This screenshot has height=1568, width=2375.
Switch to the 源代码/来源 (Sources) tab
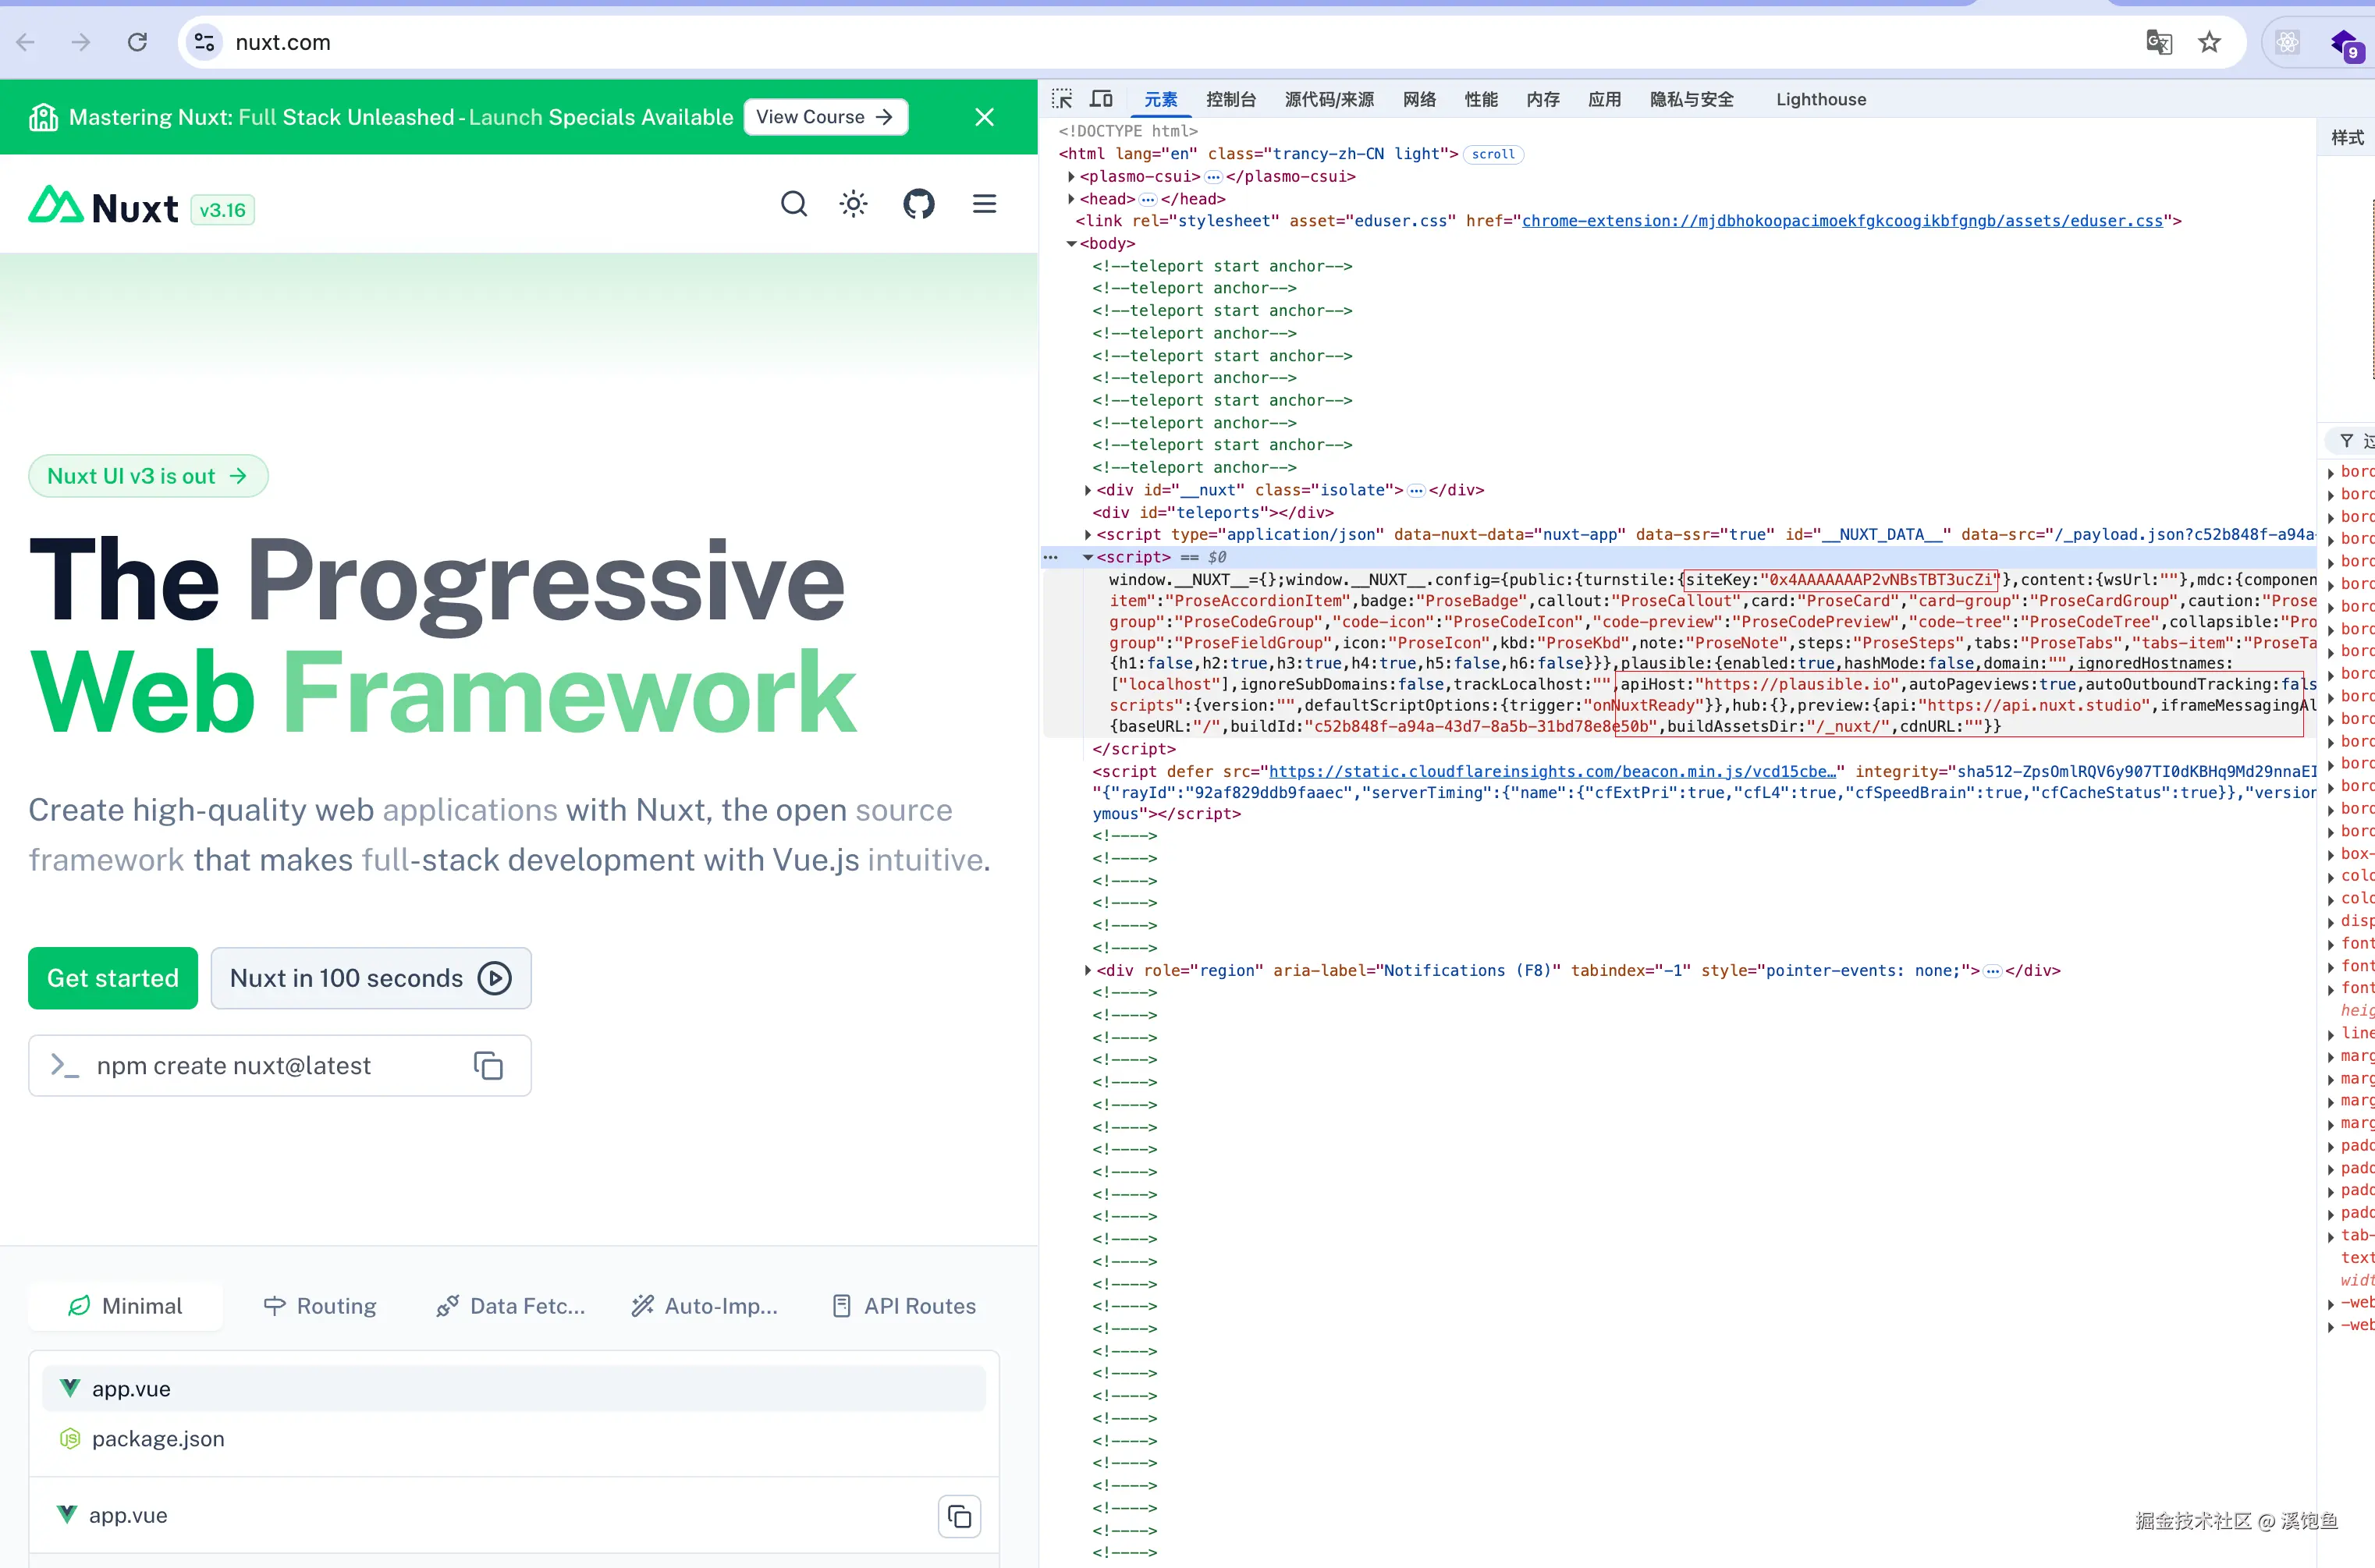coord(1329,99)
